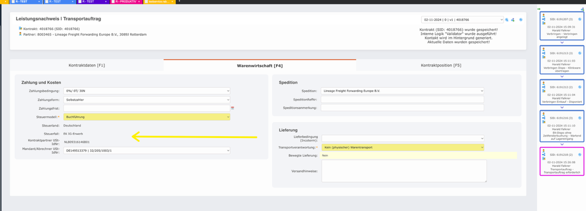Open the Zahlungsbedingung dropdown
The width and height of the screenshot is (586, 211).
pos(147,91)
